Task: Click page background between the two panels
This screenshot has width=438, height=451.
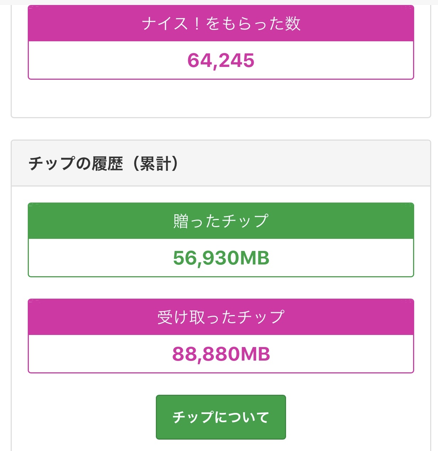Action: pos(221,129)
